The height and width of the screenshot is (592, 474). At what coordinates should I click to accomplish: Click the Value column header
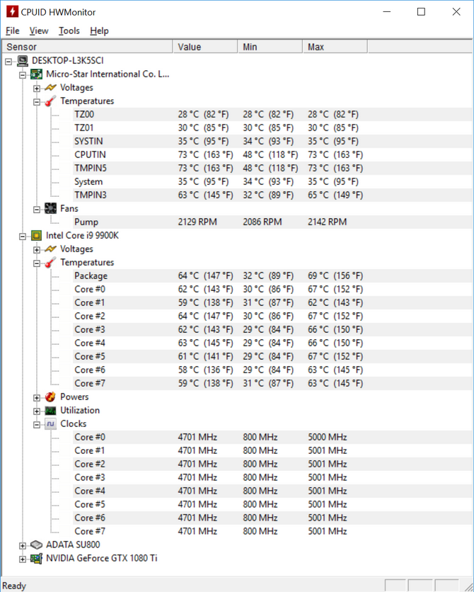[x=205, y=47]
